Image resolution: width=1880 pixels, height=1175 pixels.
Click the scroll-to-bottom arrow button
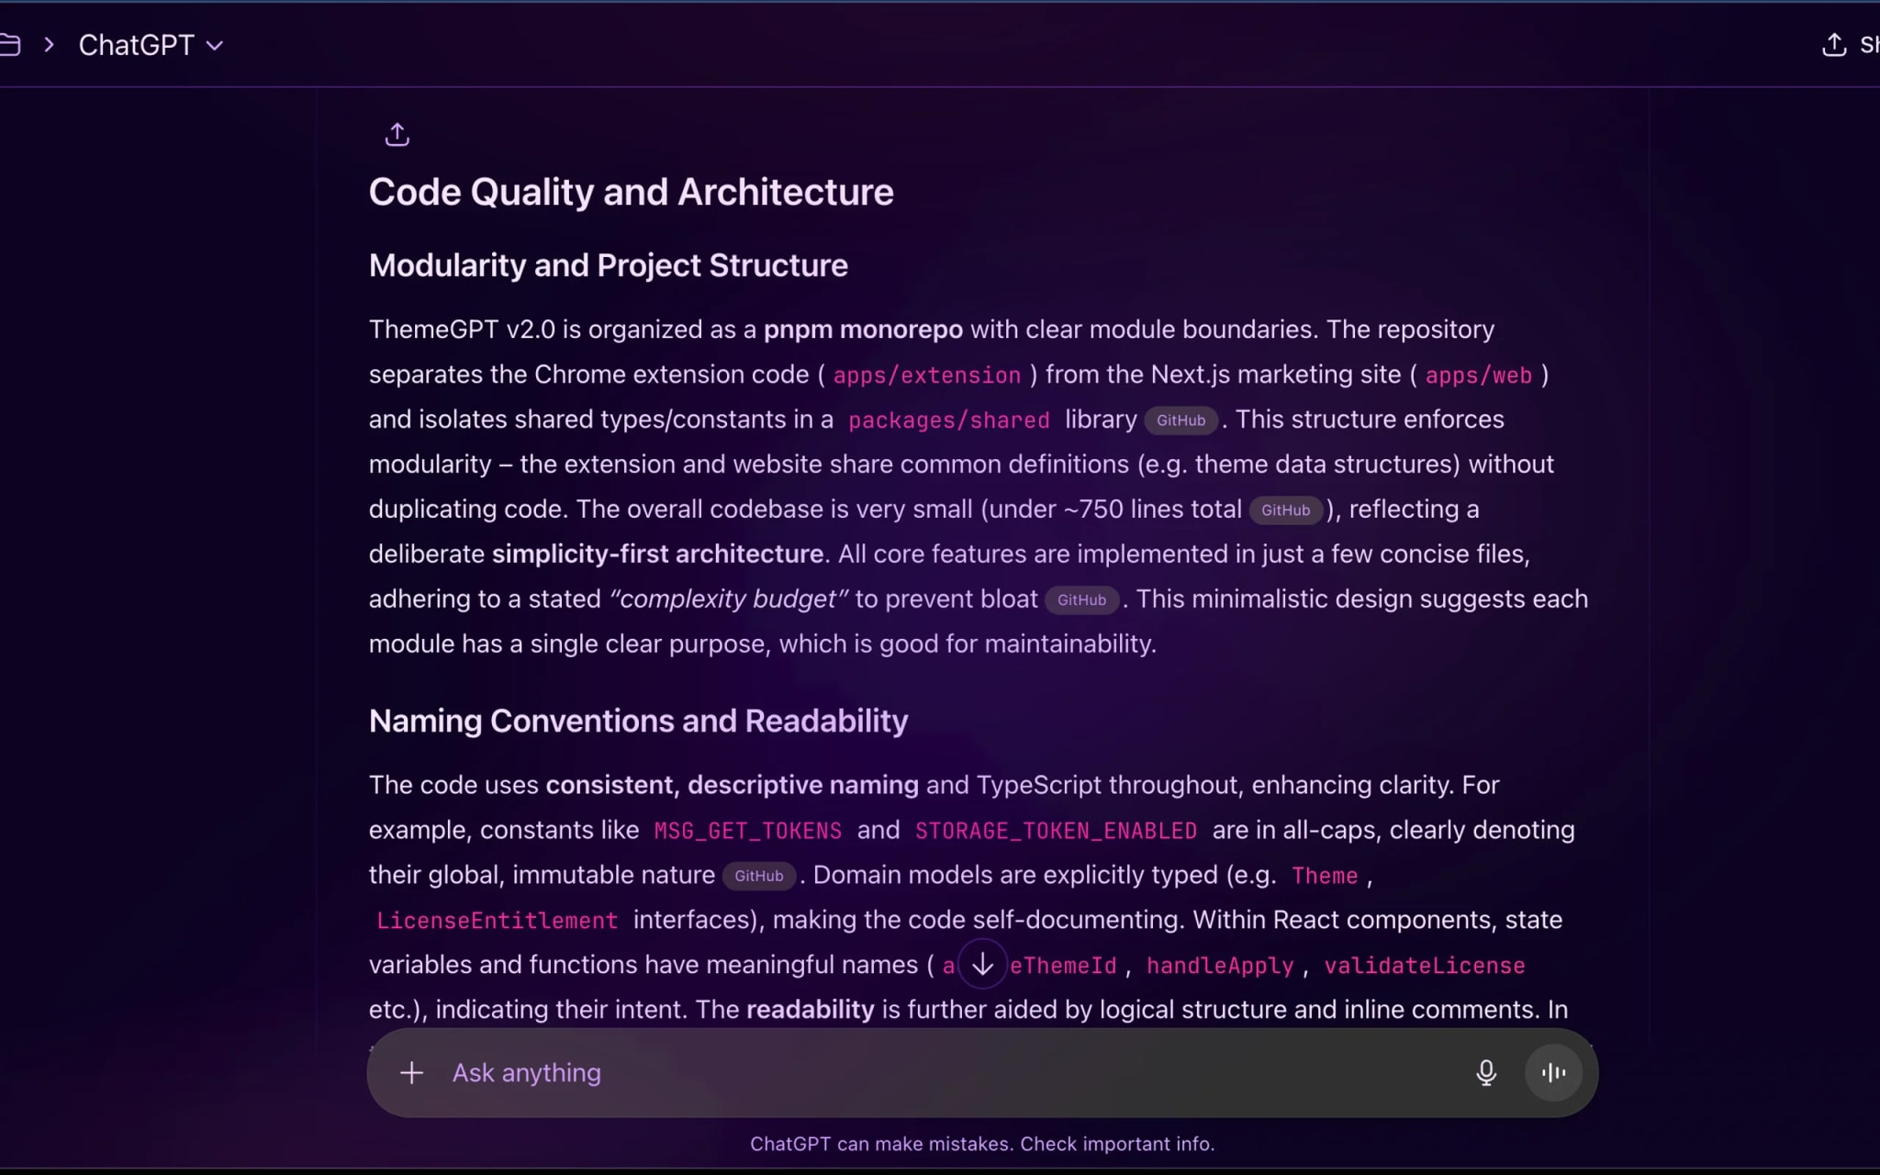(x=982, y=964)
